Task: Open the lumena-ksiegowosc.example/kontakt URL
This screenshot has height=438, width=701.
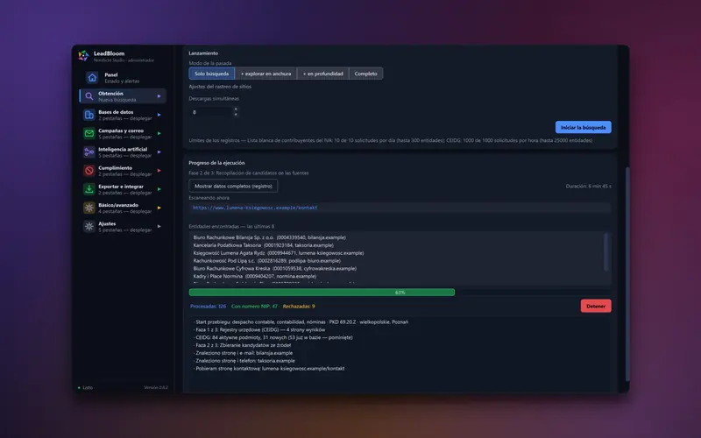Action: pos(255,208)
